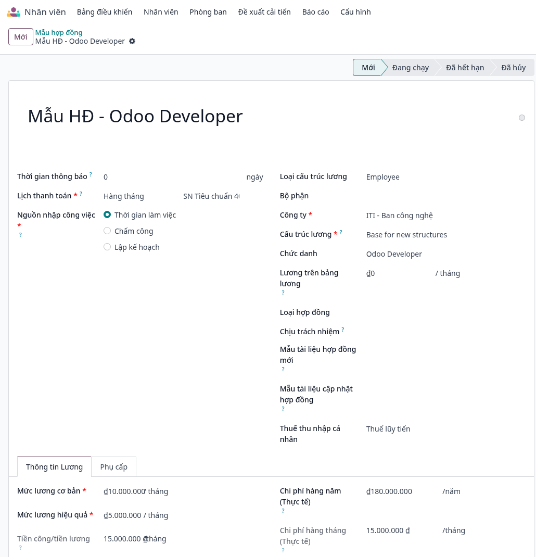The image size is (536, 557).
Task: Open the gear actions menu beside record name
Action: pyautogui.click(x=132, y=41)
